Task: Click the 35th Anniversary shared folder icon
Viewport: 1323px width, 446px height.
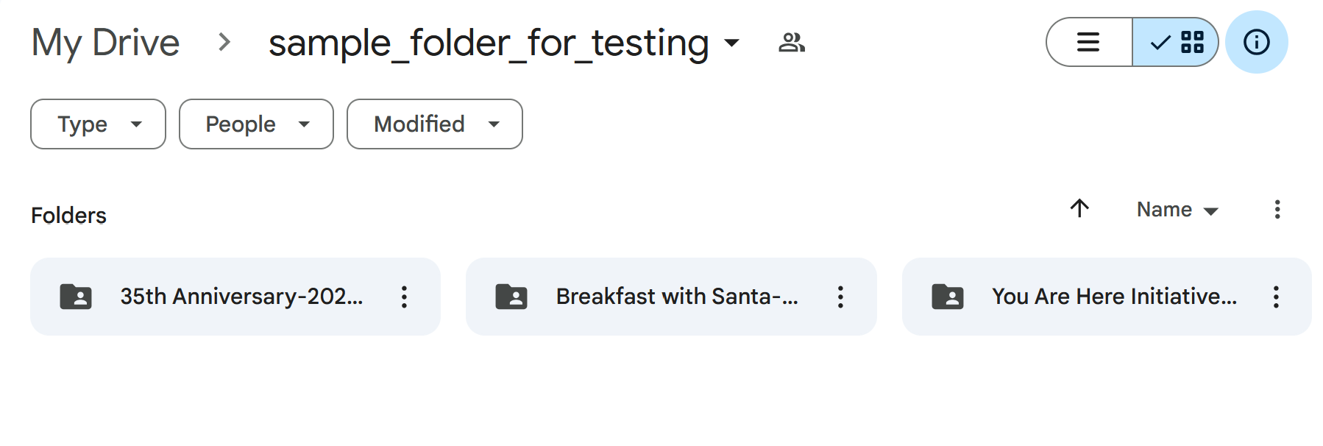Action: pyautogui.click(x=76, y=297)
